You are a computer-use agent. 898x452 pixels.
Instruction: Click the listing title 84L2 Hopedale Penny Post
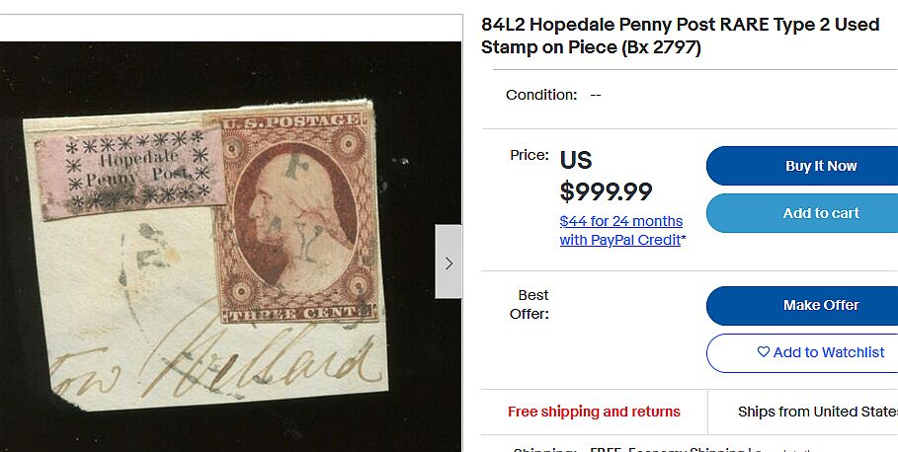click(680, 36)
